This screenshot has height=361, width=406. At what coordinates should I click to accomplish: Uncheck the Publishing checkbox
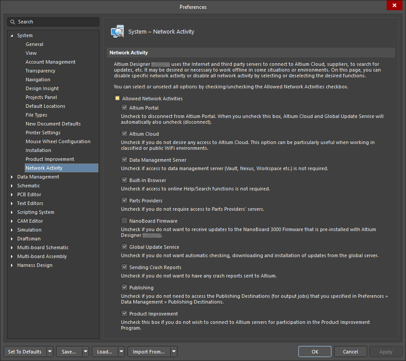pos(124,287)
